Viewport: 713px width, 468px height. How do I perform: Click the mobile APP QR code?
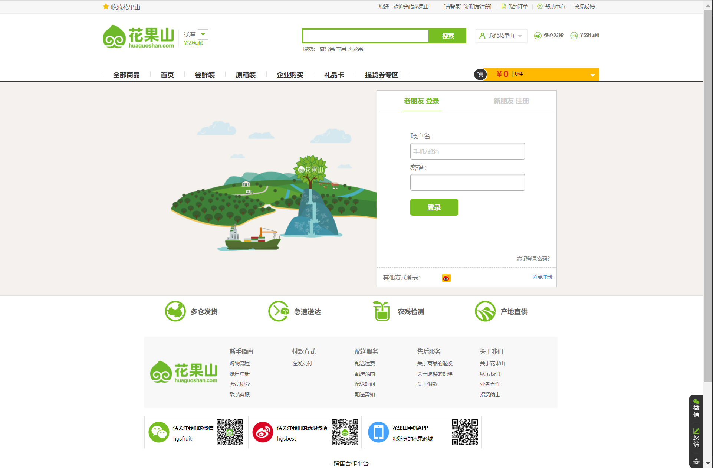coord(465,432)
